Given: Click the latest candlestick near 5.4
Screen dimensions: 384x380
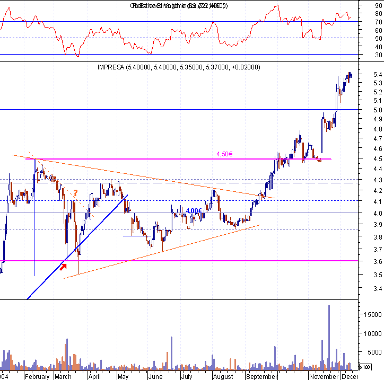Looking at the screenshot, I should tap(352, 75).
